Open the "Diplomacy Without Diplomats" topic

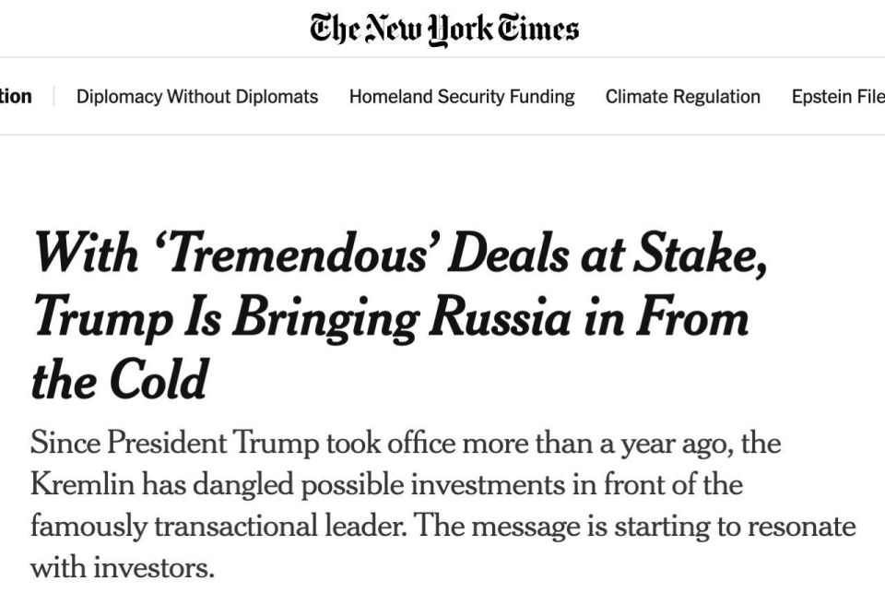(x=199, y=96)
